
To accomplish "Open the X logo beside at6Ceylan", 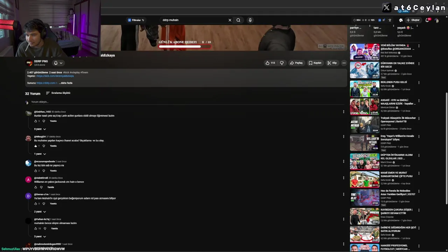I will coord(386,7).
